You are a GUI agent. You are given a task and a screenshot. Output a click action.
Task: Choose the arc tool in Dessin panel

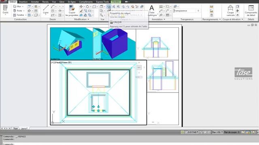click(53, 6)
